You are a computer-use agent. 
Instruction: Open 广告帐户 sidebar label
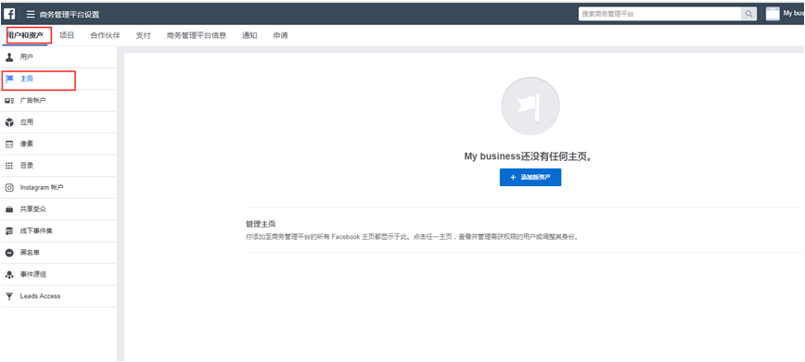pyautogui.click(x=32, y=101)
